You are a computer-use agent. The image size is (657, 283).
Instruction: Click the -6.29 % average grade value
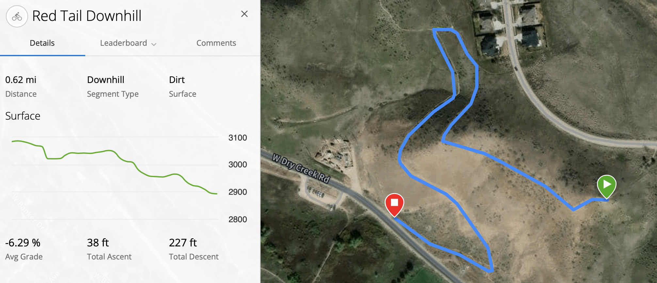[23, 243]
